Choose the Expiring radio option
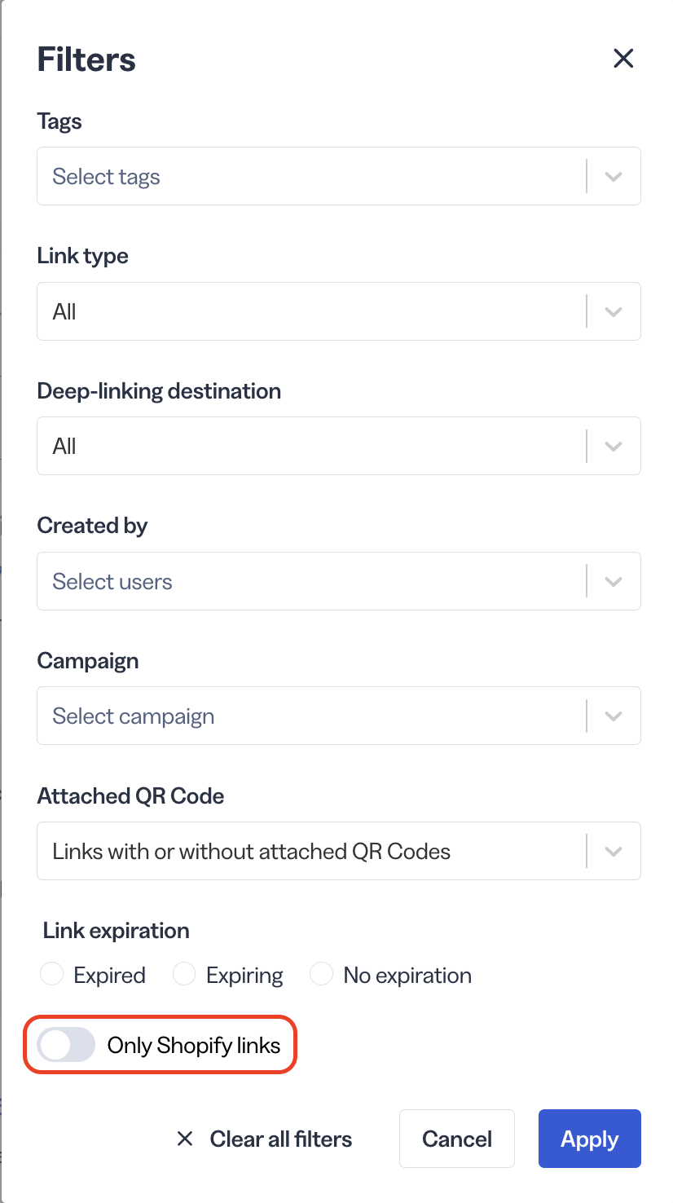The width and height of the screenshot is (673, 1203). click(184, 974)
